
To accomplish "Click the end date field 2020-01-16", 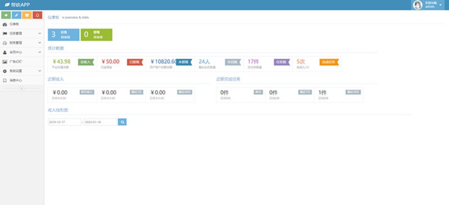I will point(100,122).
